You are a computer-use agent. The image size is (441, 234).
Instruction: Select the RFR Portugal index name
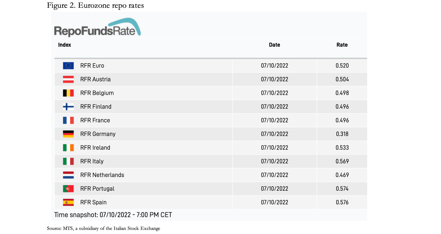[x=97, y=189]
